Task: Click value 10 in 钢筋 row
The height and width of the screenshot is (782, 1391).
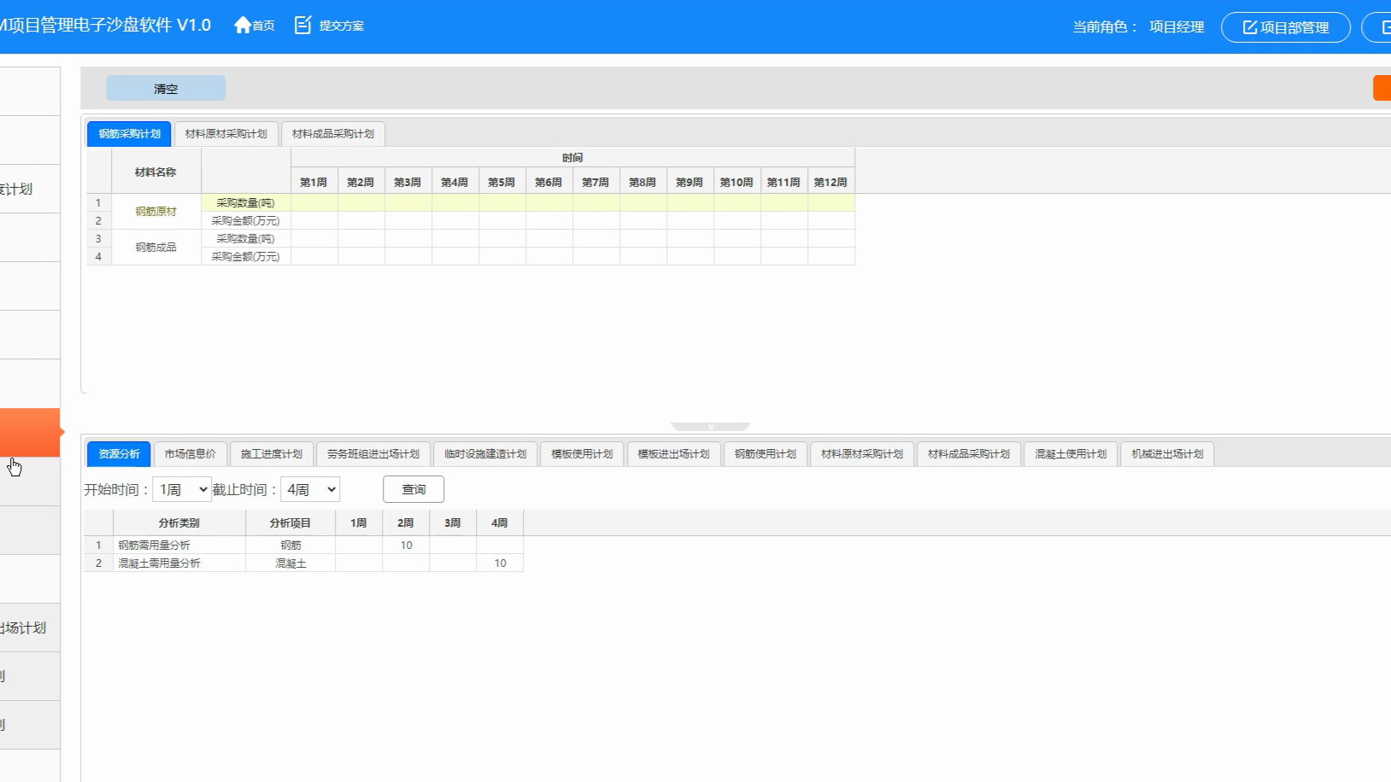Action: coord(406,545)
